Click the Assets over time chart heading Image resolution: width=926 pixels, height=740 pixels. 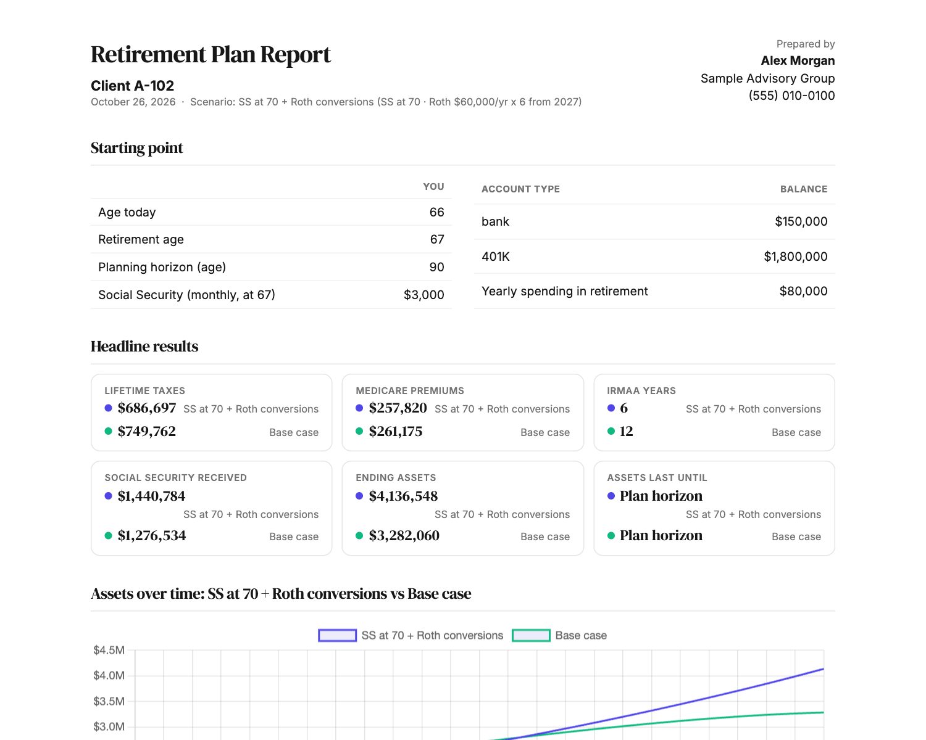pos(281,594)
